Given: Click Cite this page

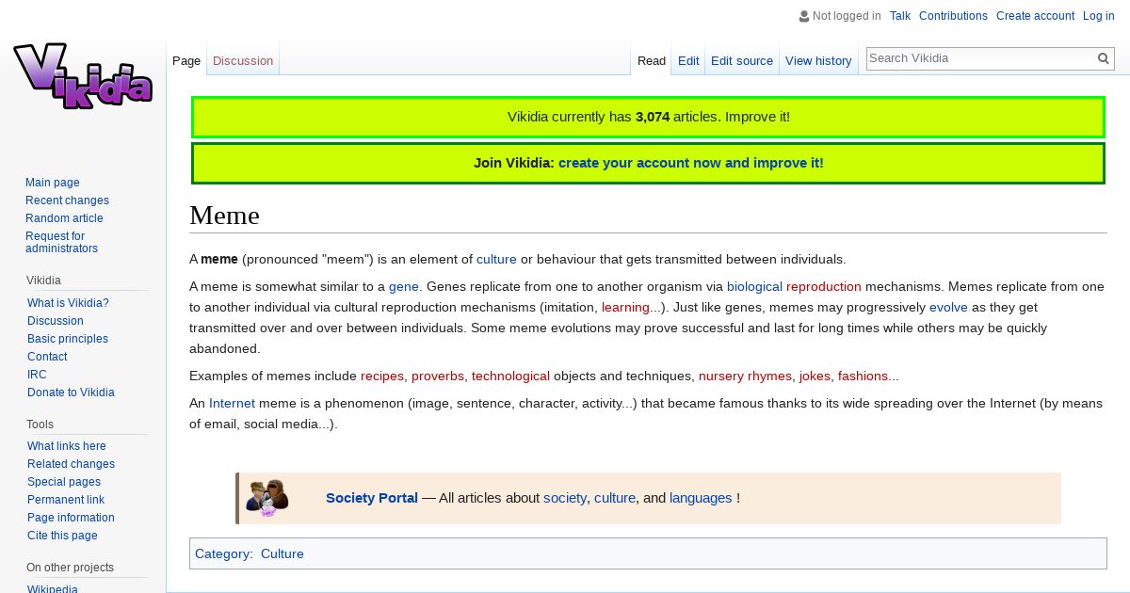Looking at the screenshot, I should point(62,536).
